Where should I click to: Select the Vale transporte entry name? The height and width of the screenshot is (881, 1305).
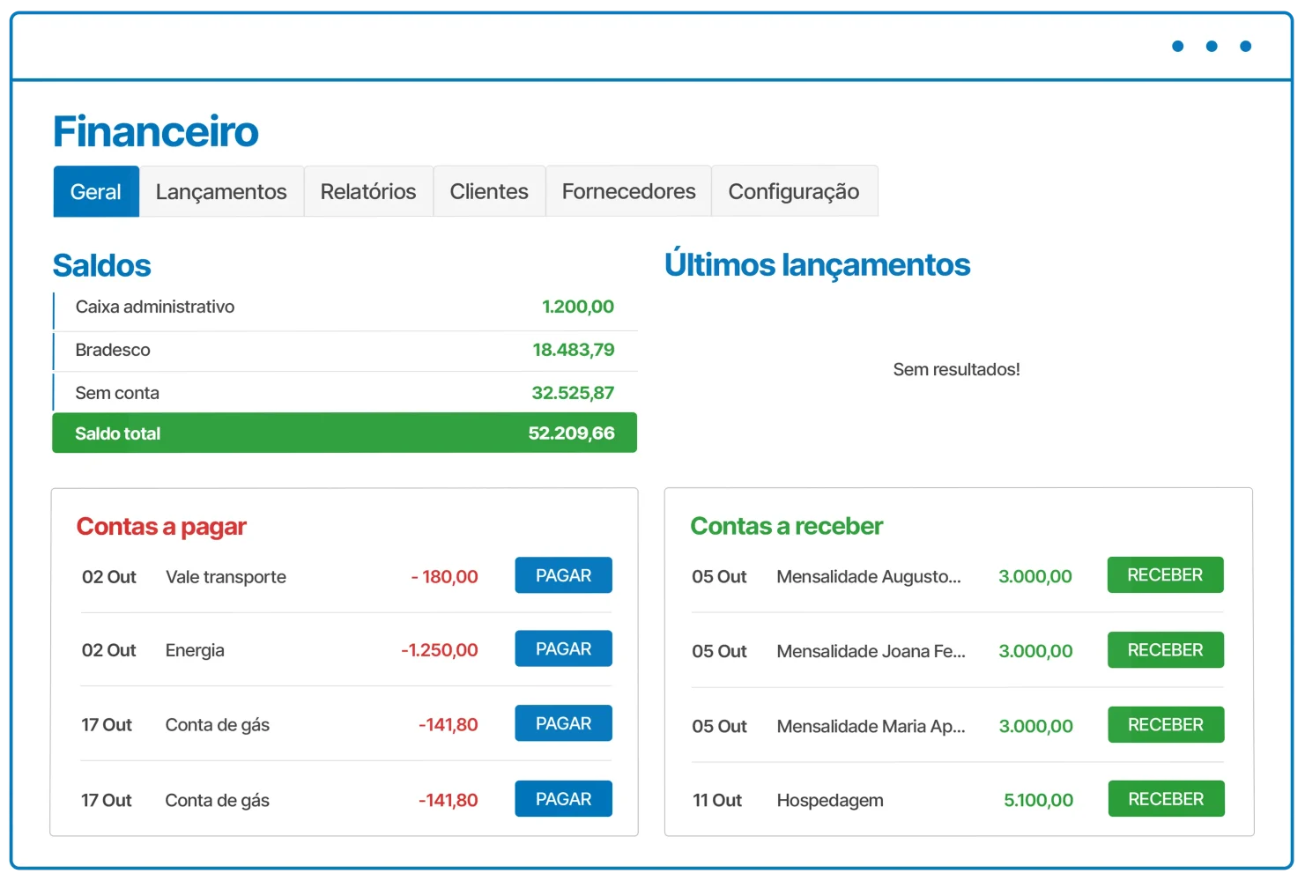(226, 577)
